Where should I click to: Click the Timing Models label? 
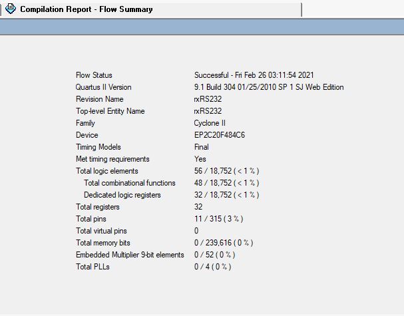[99, 147]
